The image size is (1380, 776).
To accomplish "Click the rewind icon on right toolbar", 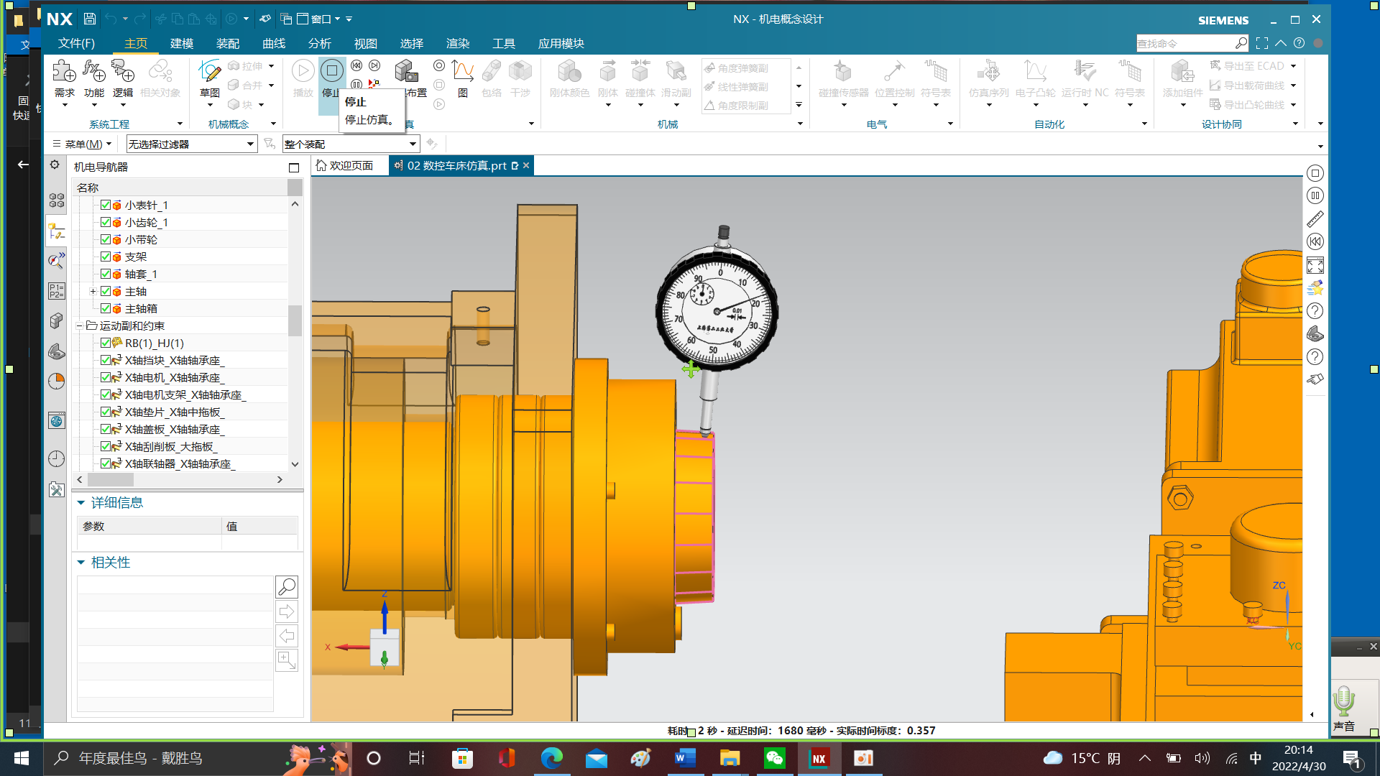I will (x=1315, y=241).
